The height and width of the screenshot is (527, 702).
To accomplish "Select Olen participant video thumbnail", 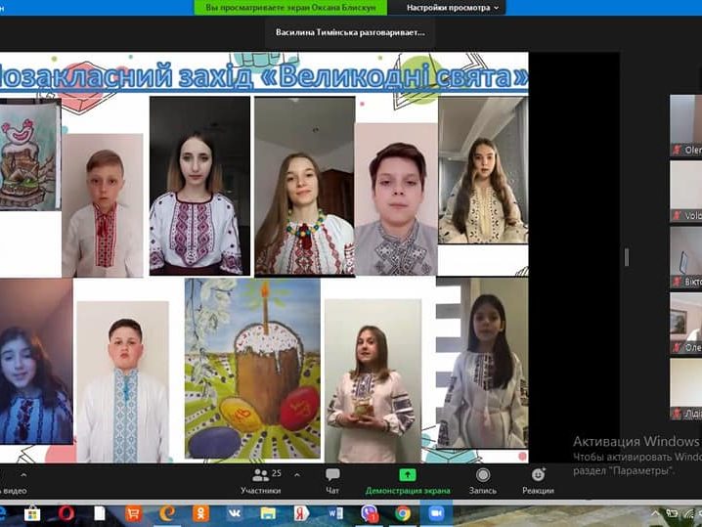I will [685, 126].
